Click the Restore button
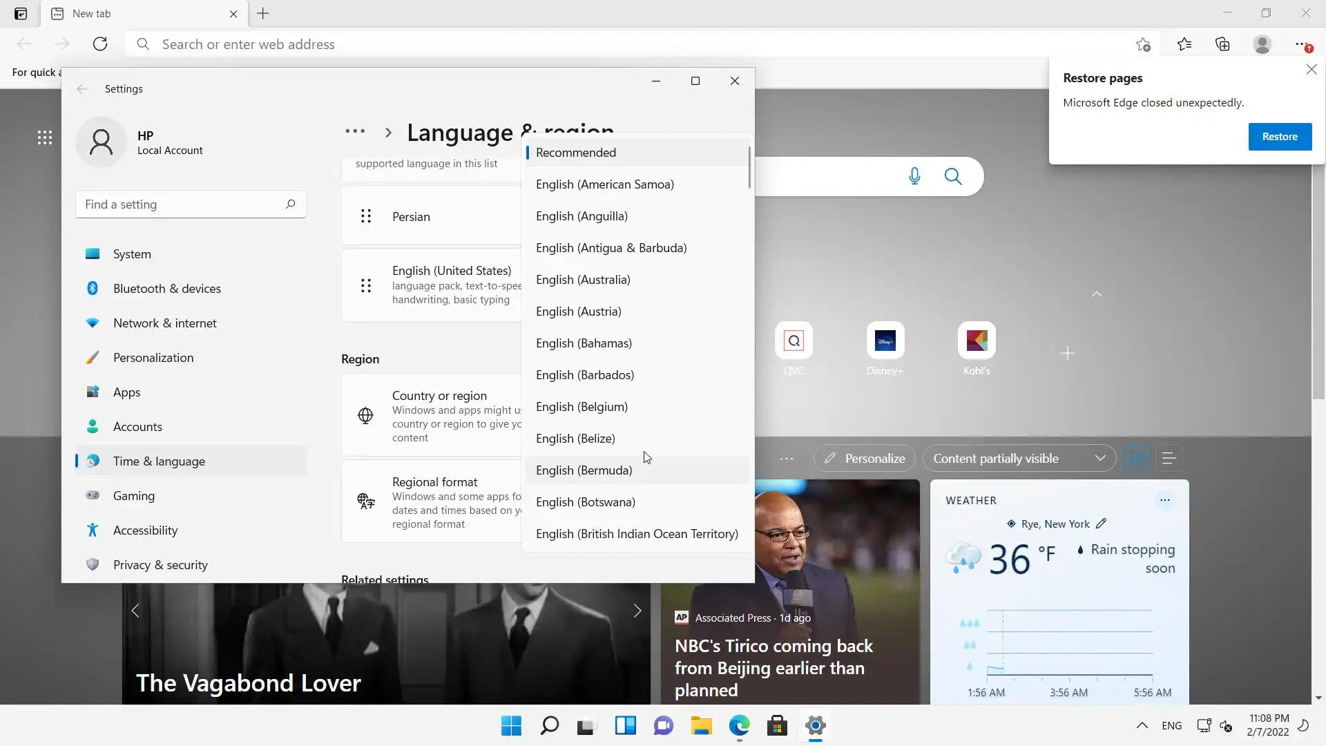 1279,137
